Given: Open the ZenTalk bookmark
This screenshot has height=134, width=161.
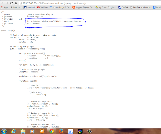Looking at the screenshot, I should click(x=123, y=7).
